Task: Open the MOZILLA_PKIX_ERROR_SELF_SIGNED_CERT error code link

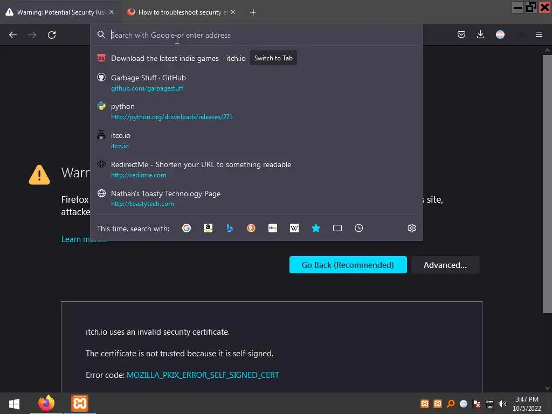Action: pyautogui.click(x=203, y=375)
